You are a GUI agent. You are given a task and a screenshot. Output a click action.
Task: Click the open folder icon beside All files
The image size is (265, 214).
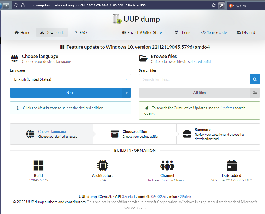click(x=255, y=93)
